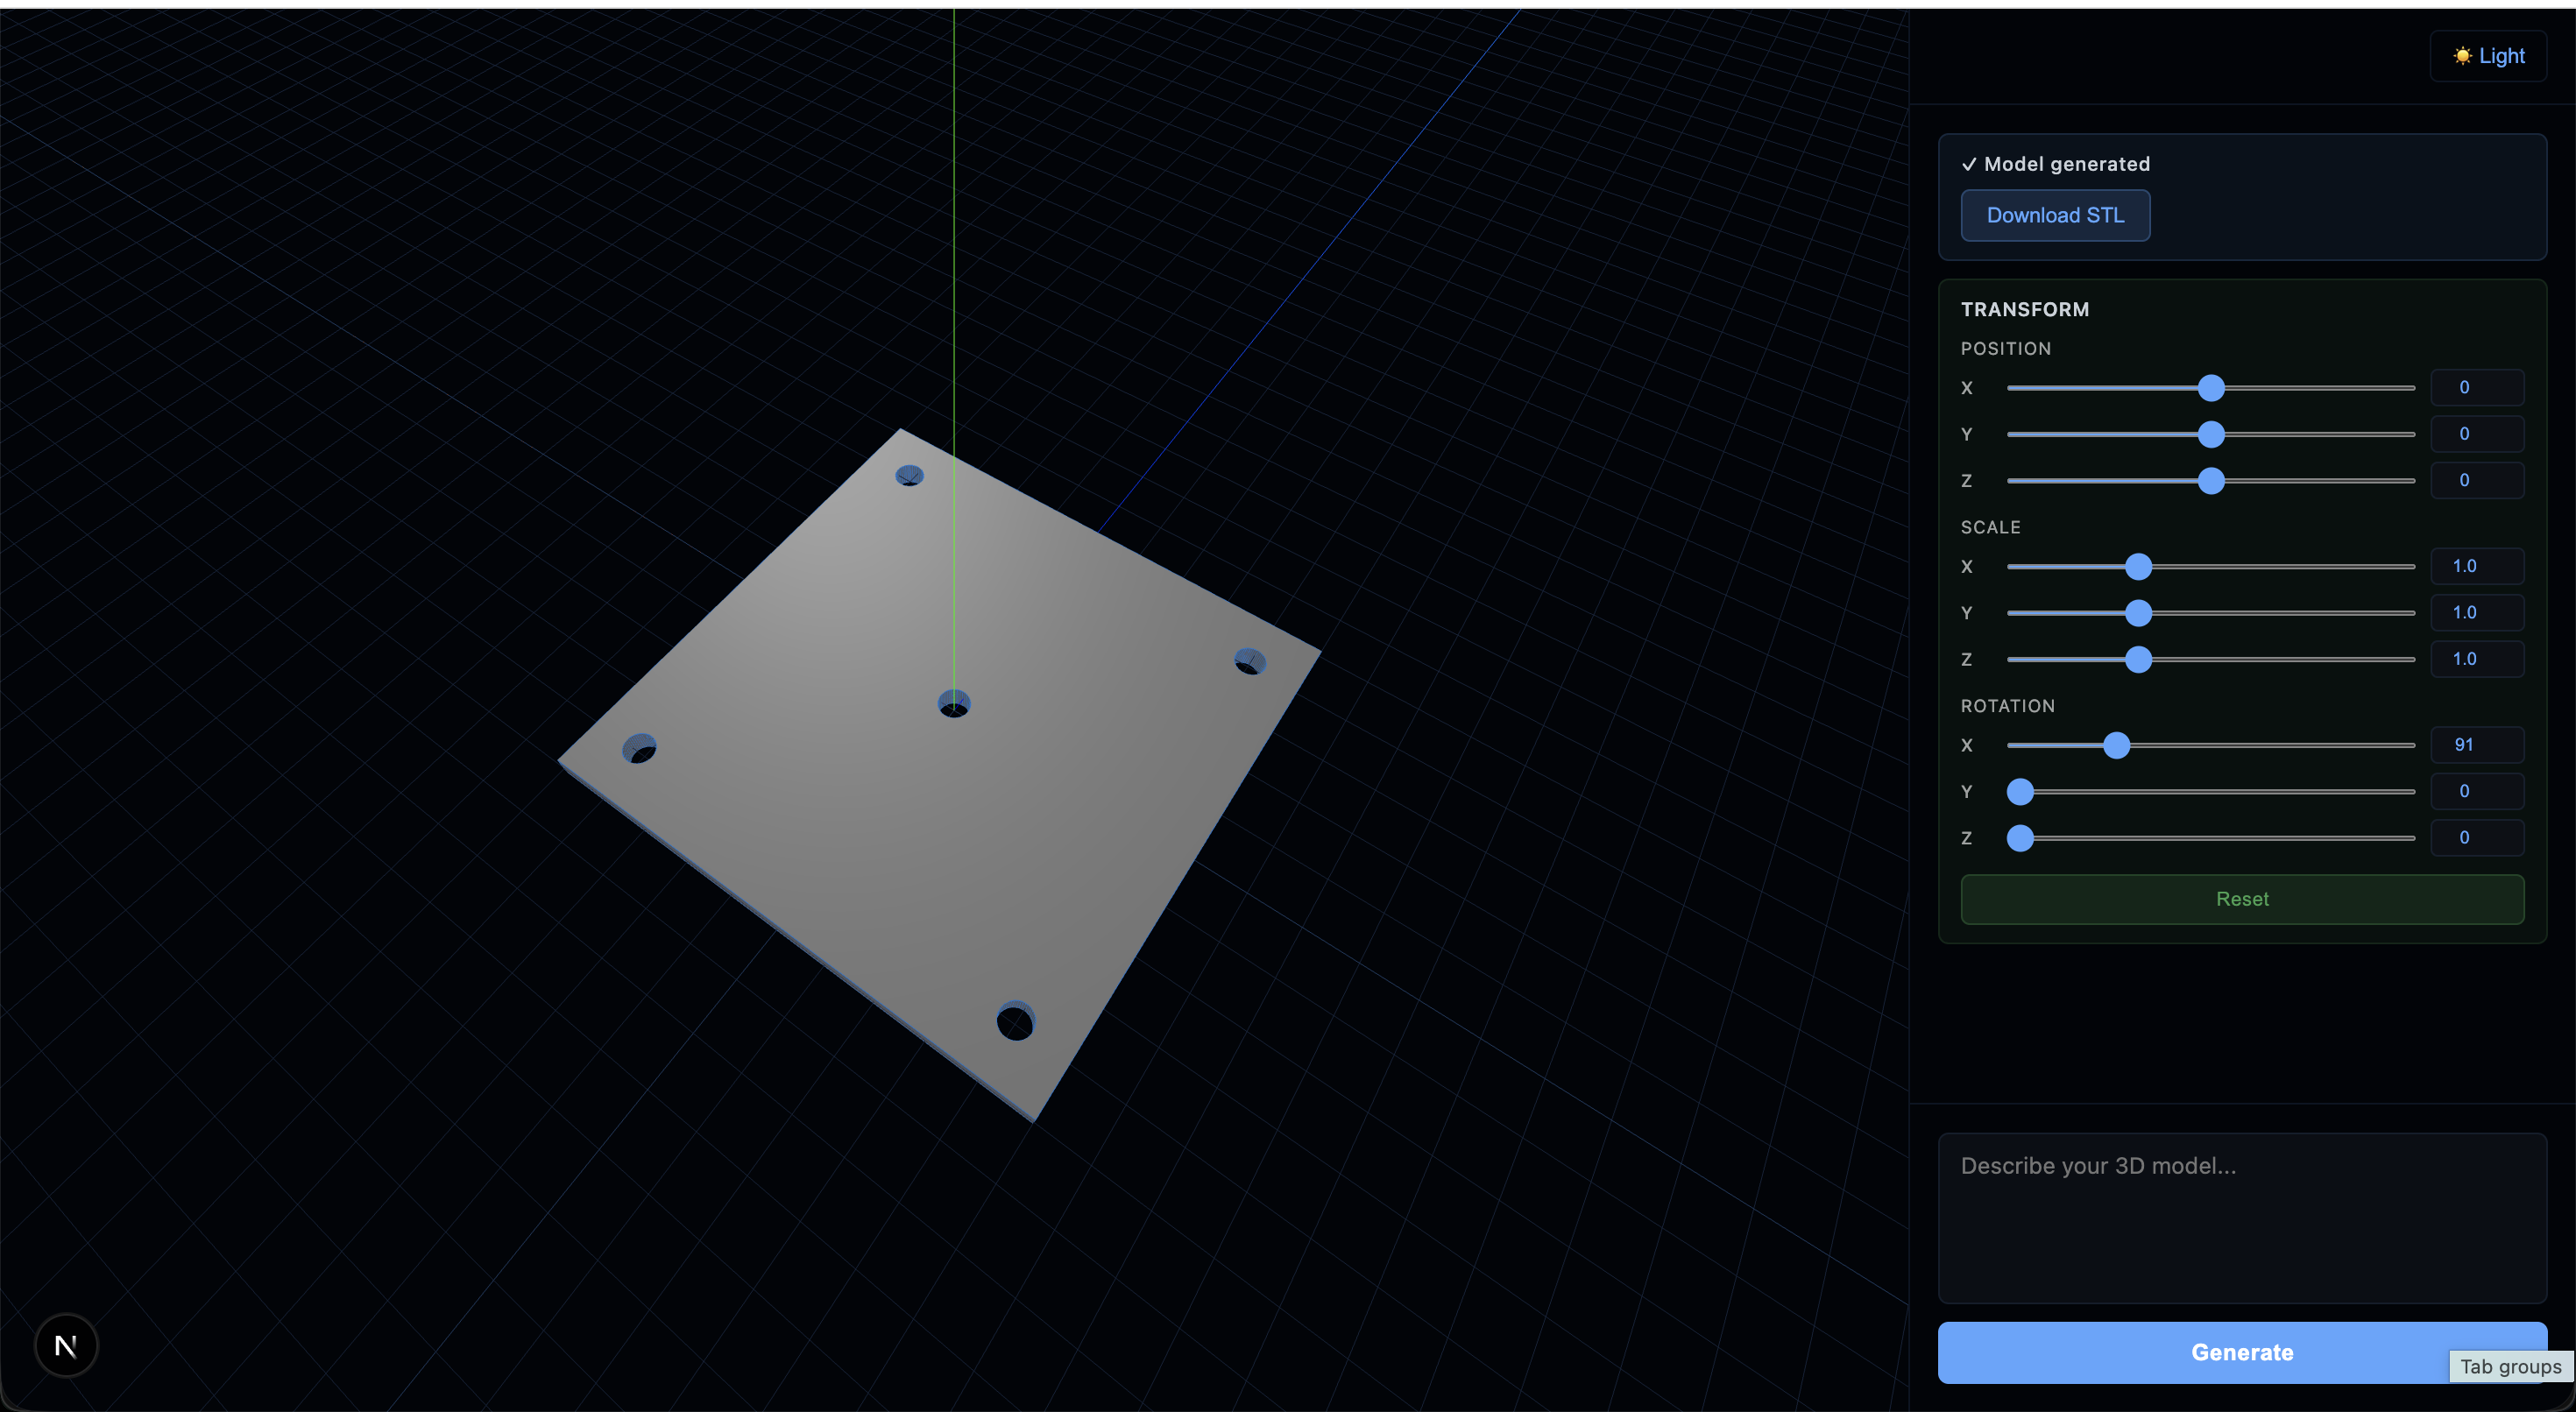Toggle Light theme with sun icon
2576x1412 pixels.
click(x=2488, y=56)
